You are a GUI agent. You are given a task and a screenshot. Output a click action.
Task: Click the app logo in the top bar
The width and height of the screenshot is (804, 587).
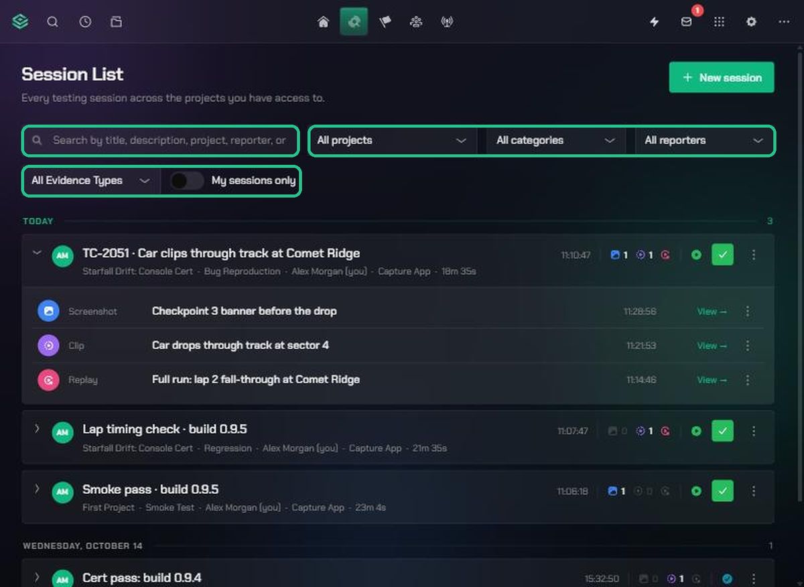20,21
